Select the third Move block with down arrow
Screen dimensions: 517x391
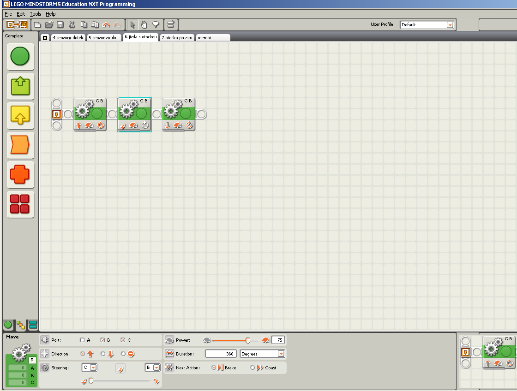pos(179,114)
